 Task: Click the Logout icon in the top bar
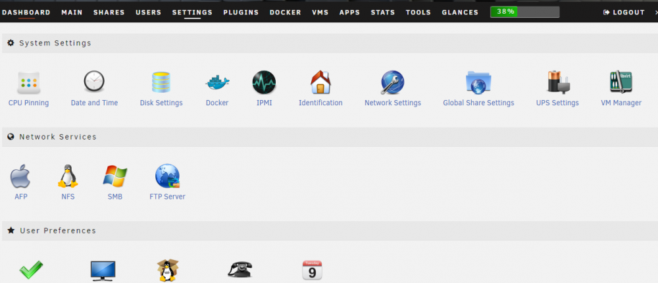pyautogui.click(x=606, y=13)
